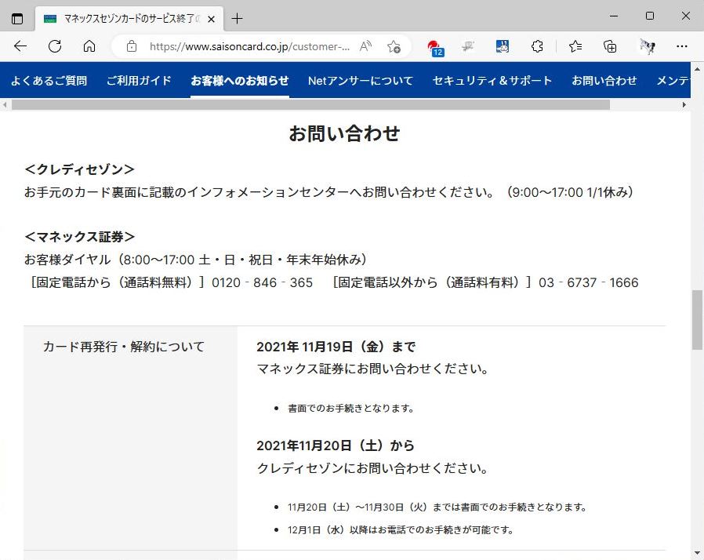This screenshot has height=560, width=704.
Task: Select the よくあるご質問 menu item
Action: (49, 81)
